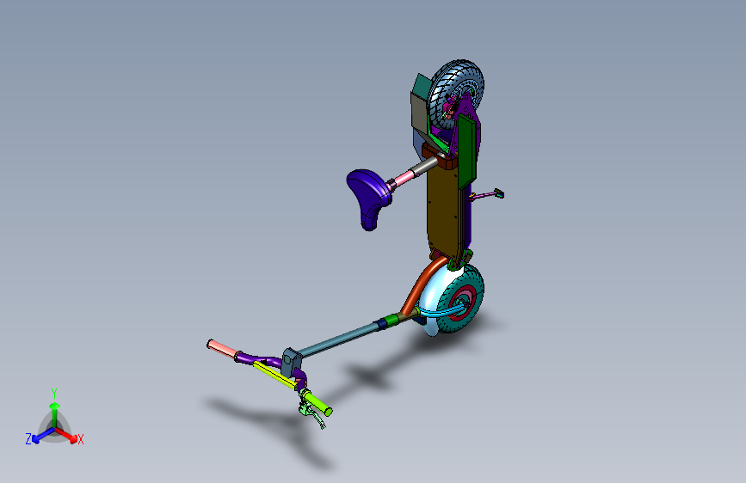Select the long gray steering shaft

pyautogui.click(x=338, y=341)
